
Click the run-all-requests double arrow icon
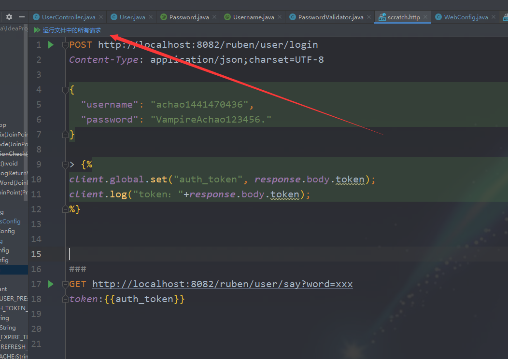tap(37, 30)
